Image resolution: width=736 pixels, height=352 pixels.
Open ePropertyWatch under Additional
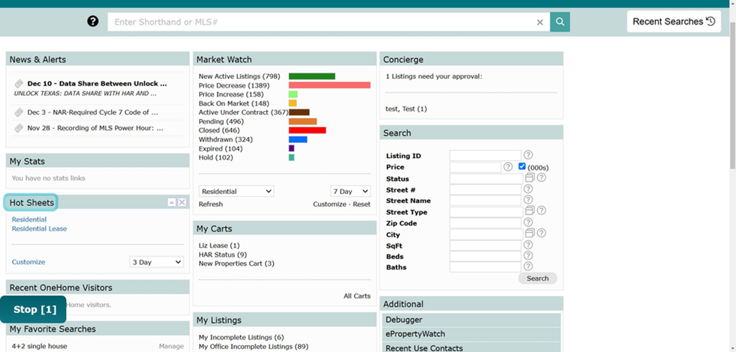471,334
